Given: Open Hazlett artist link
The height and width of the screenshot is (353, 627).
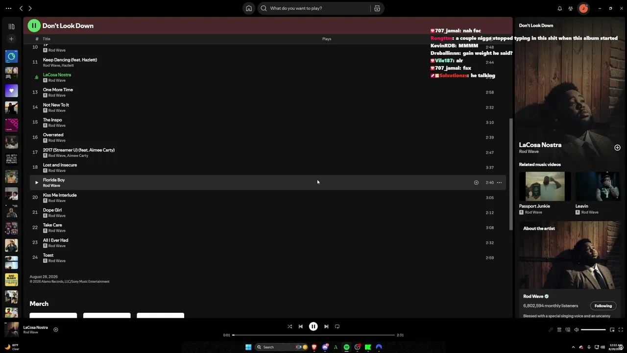Looking at the screenshot, I should pos(68,65).
